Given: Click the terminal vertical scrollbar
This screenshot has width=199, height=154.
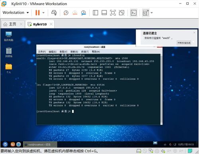Looking at the screenshot, I should (161, 89).
